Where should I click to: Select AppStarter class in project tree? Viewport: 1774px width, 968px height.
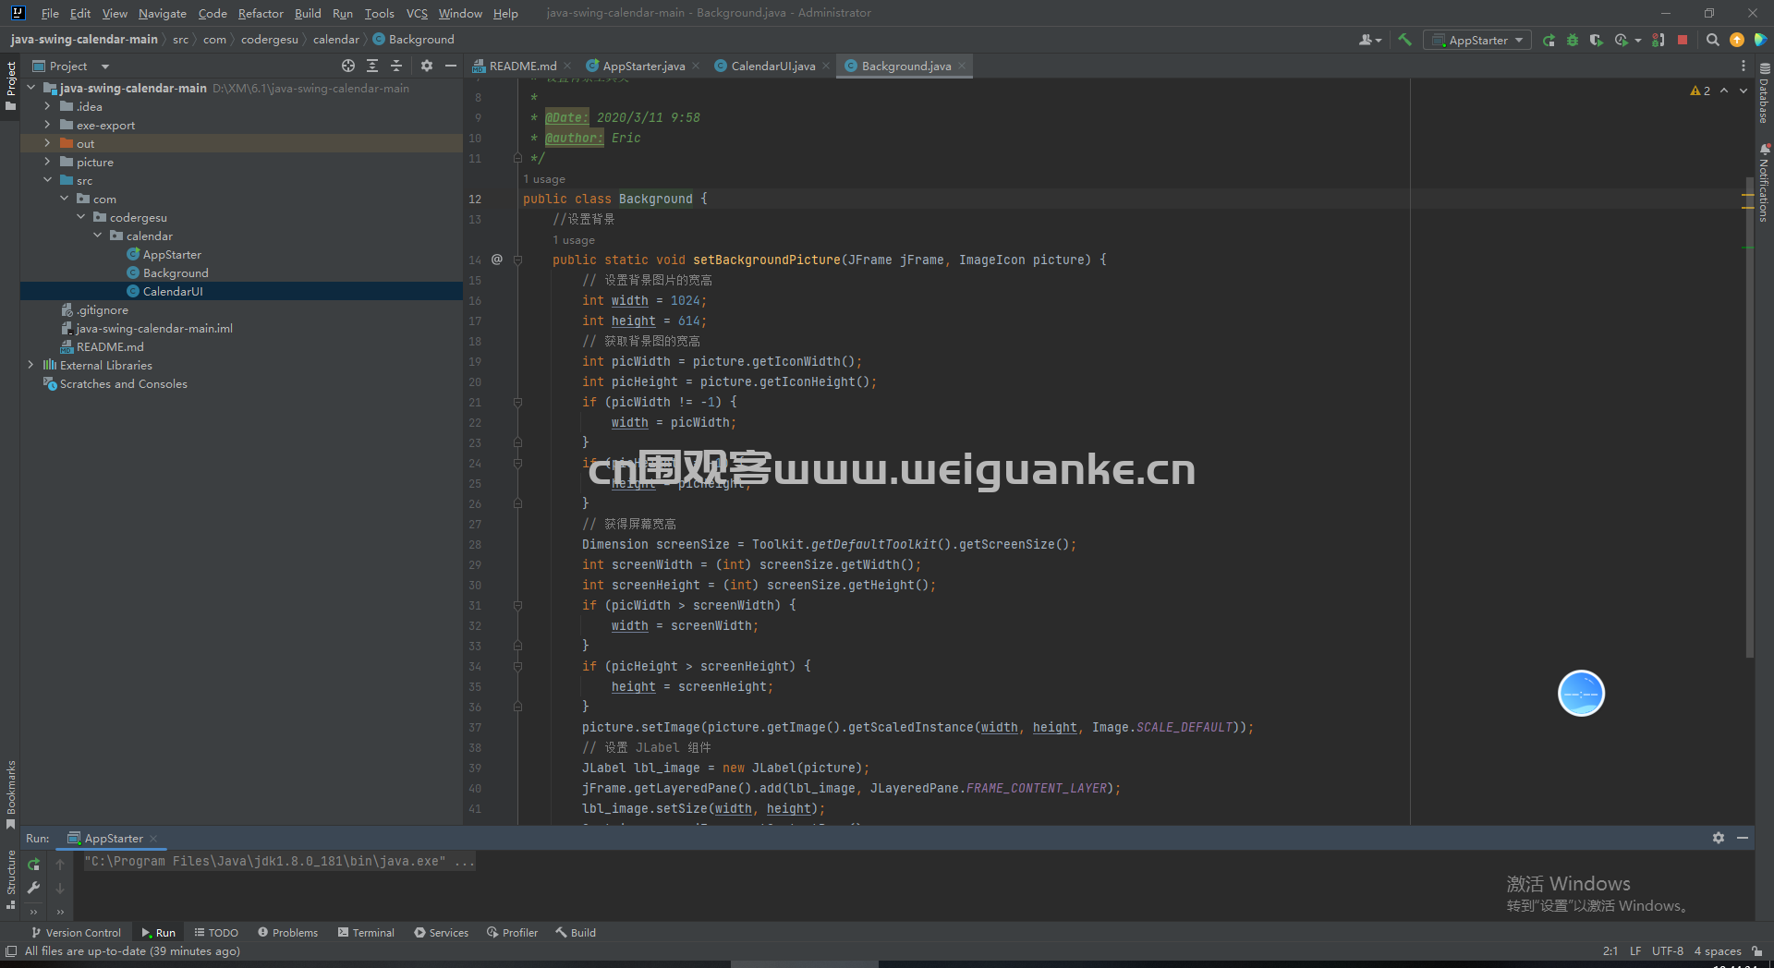point(172,254)
